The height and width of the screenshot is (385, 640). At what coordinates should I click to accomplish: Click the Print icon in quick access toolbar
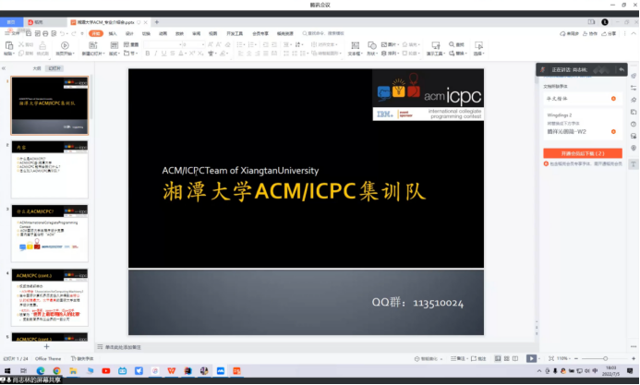45,33
